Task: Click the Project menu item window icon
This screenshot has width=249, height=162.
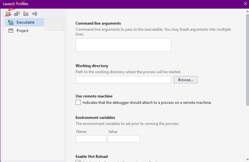Action: click(11, 31)
